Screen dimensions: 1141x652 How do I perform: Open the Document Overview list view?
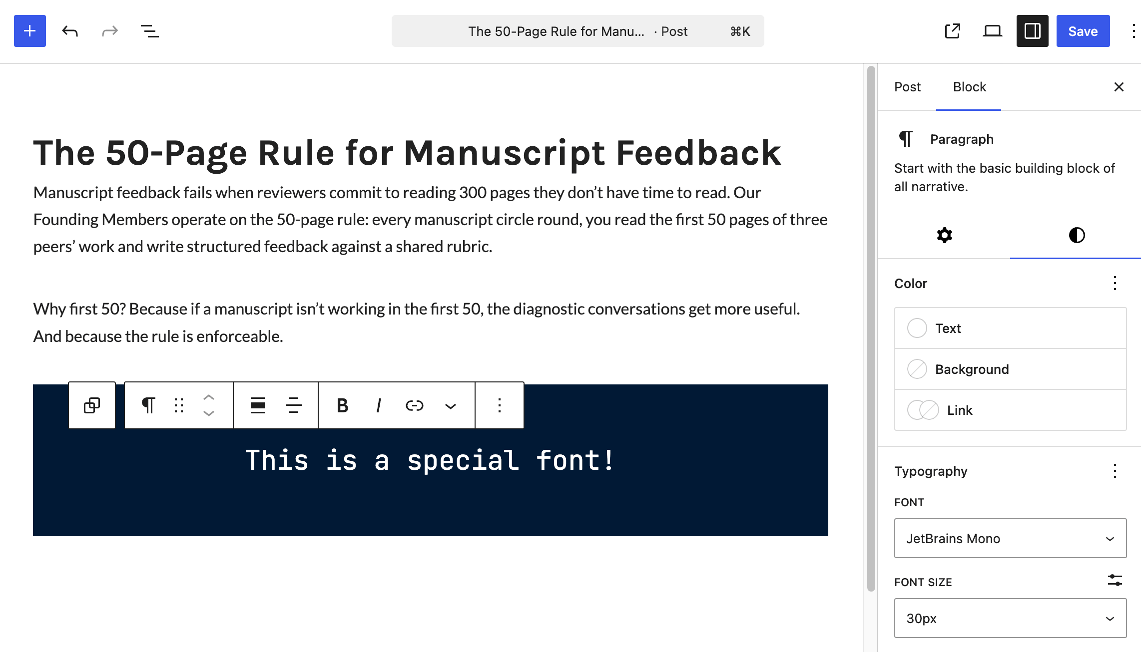click(x=150, y=31)
